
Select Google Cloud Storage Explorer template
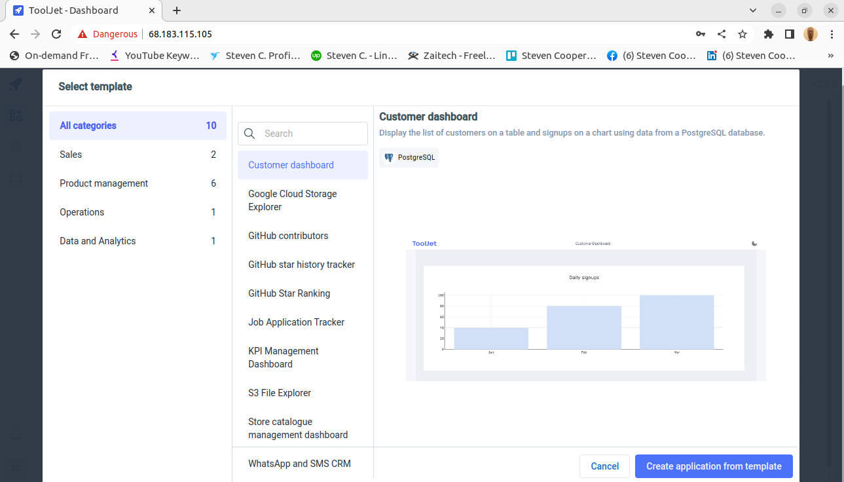[303, 200]
